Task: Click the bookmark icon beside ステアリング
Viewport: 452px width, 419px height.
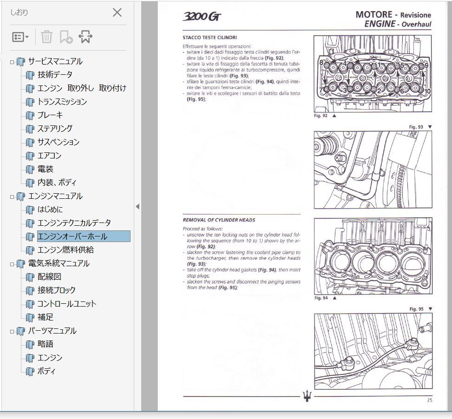Action: 30,129
